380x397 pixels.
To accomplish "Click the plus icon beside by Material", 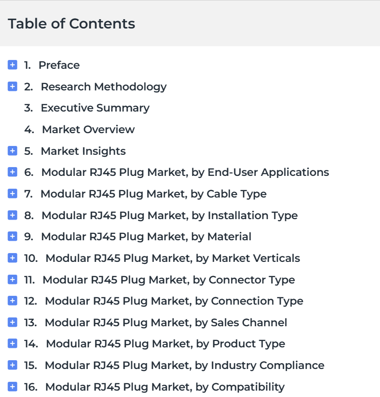I will click(12, 236).
